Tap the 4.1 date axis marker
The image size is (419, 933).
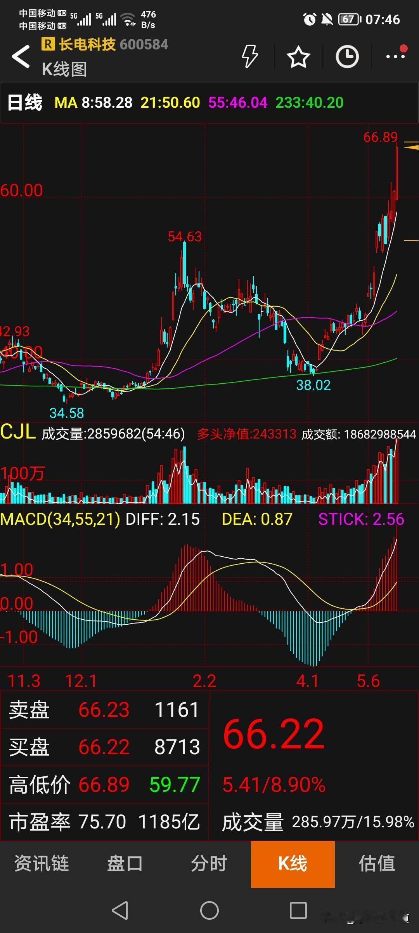(x=308, y=681)
